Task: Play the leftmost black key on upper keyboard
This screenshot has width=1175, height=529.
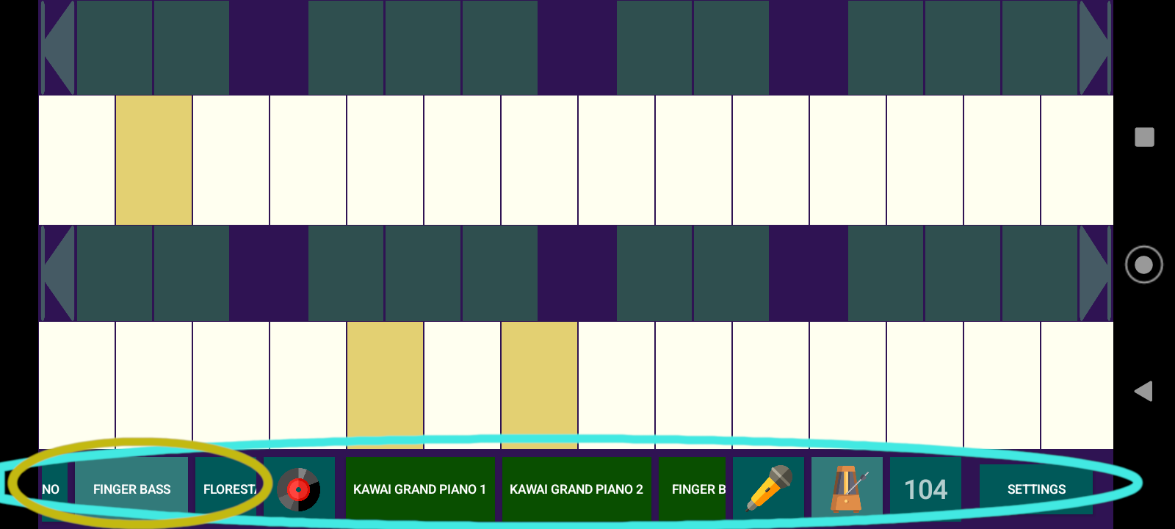Action: [115, 47]
